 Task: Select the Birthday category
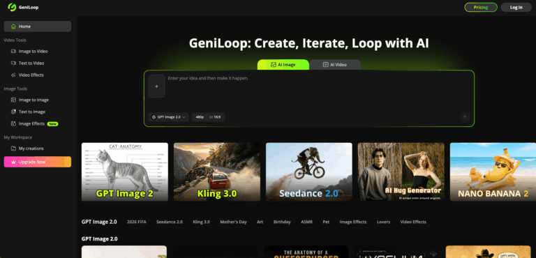tap(282, 222)
